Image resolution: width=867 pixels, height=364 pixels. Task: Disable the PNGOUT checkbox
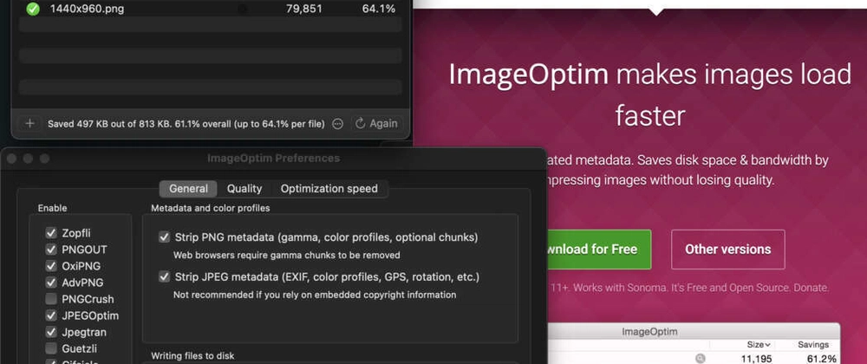coord(51,250)
